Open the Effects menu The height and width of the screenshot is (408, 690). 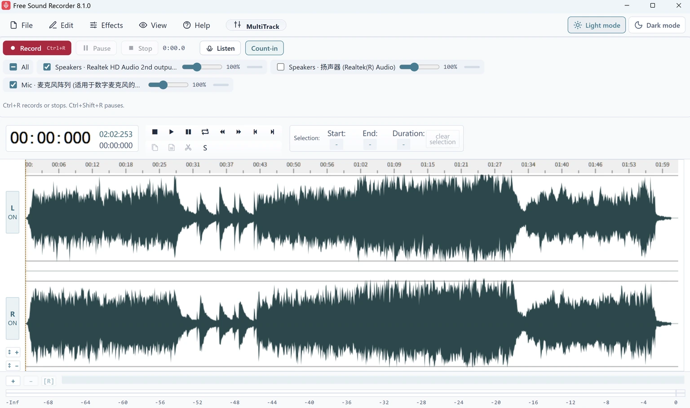pyautogui.click(x=106, y=25)
